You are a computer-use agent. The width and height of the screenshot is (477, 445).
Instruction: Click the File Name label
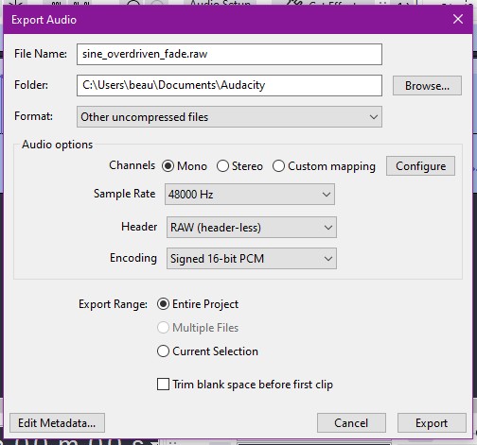click(x=41, y=54)
